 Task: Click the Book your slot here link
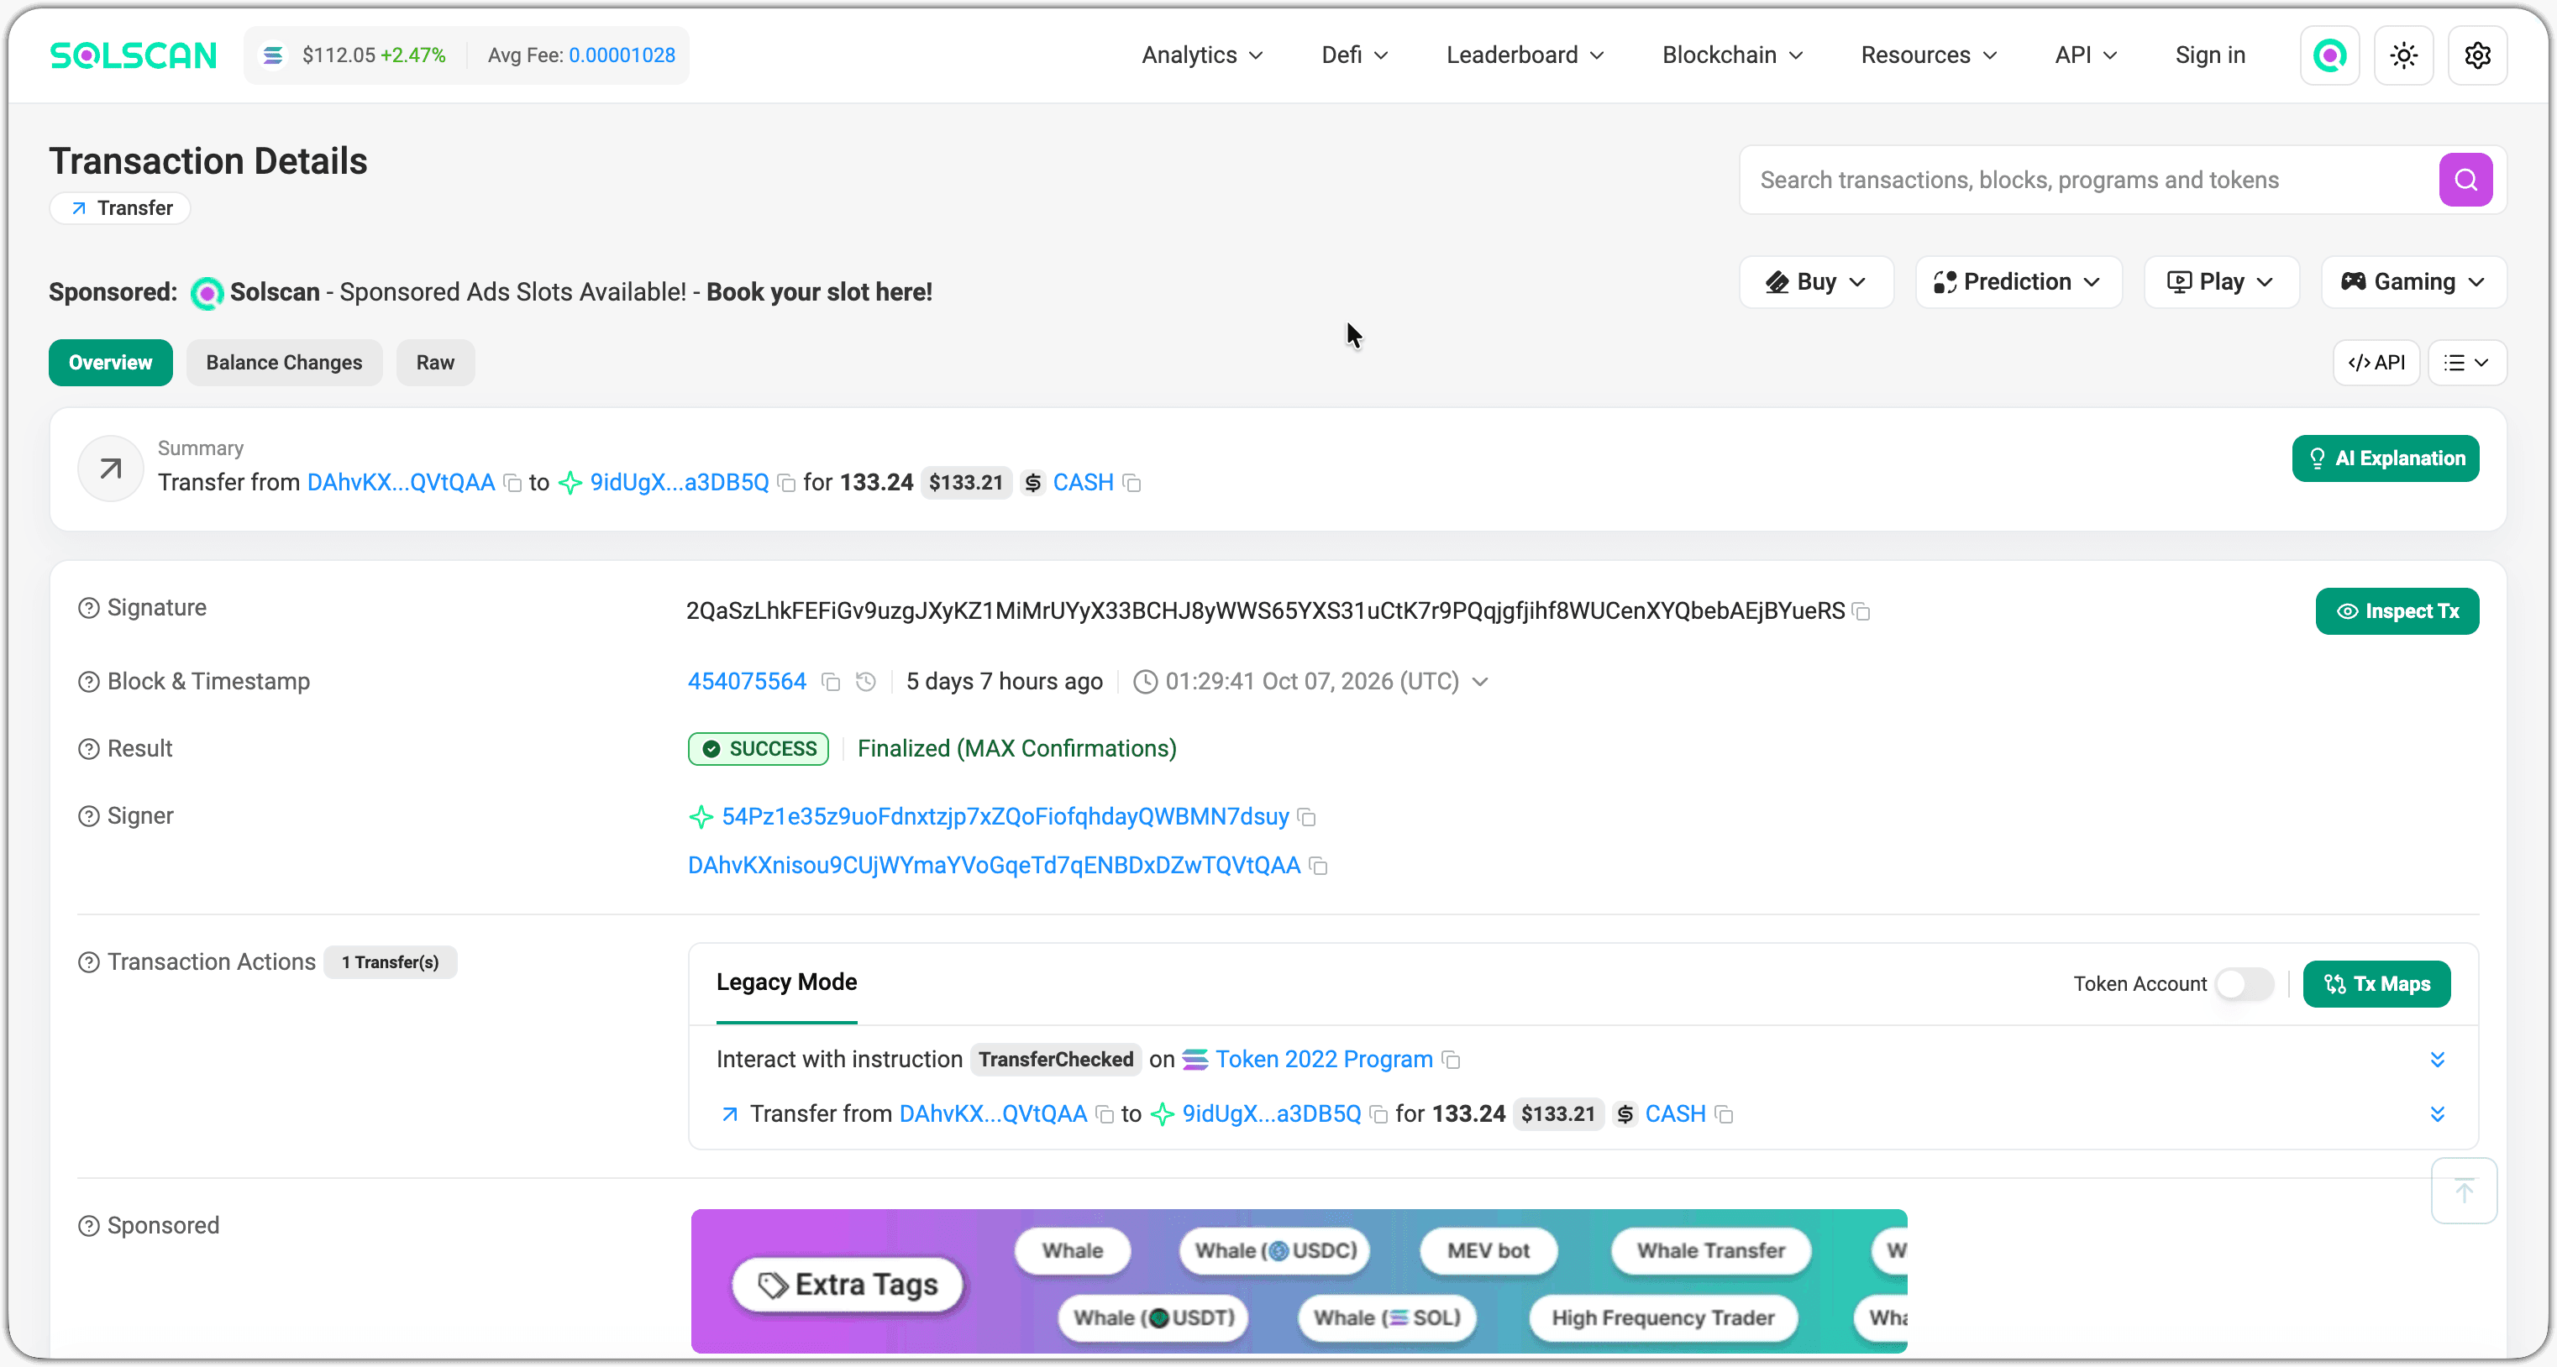pos(819,293)
